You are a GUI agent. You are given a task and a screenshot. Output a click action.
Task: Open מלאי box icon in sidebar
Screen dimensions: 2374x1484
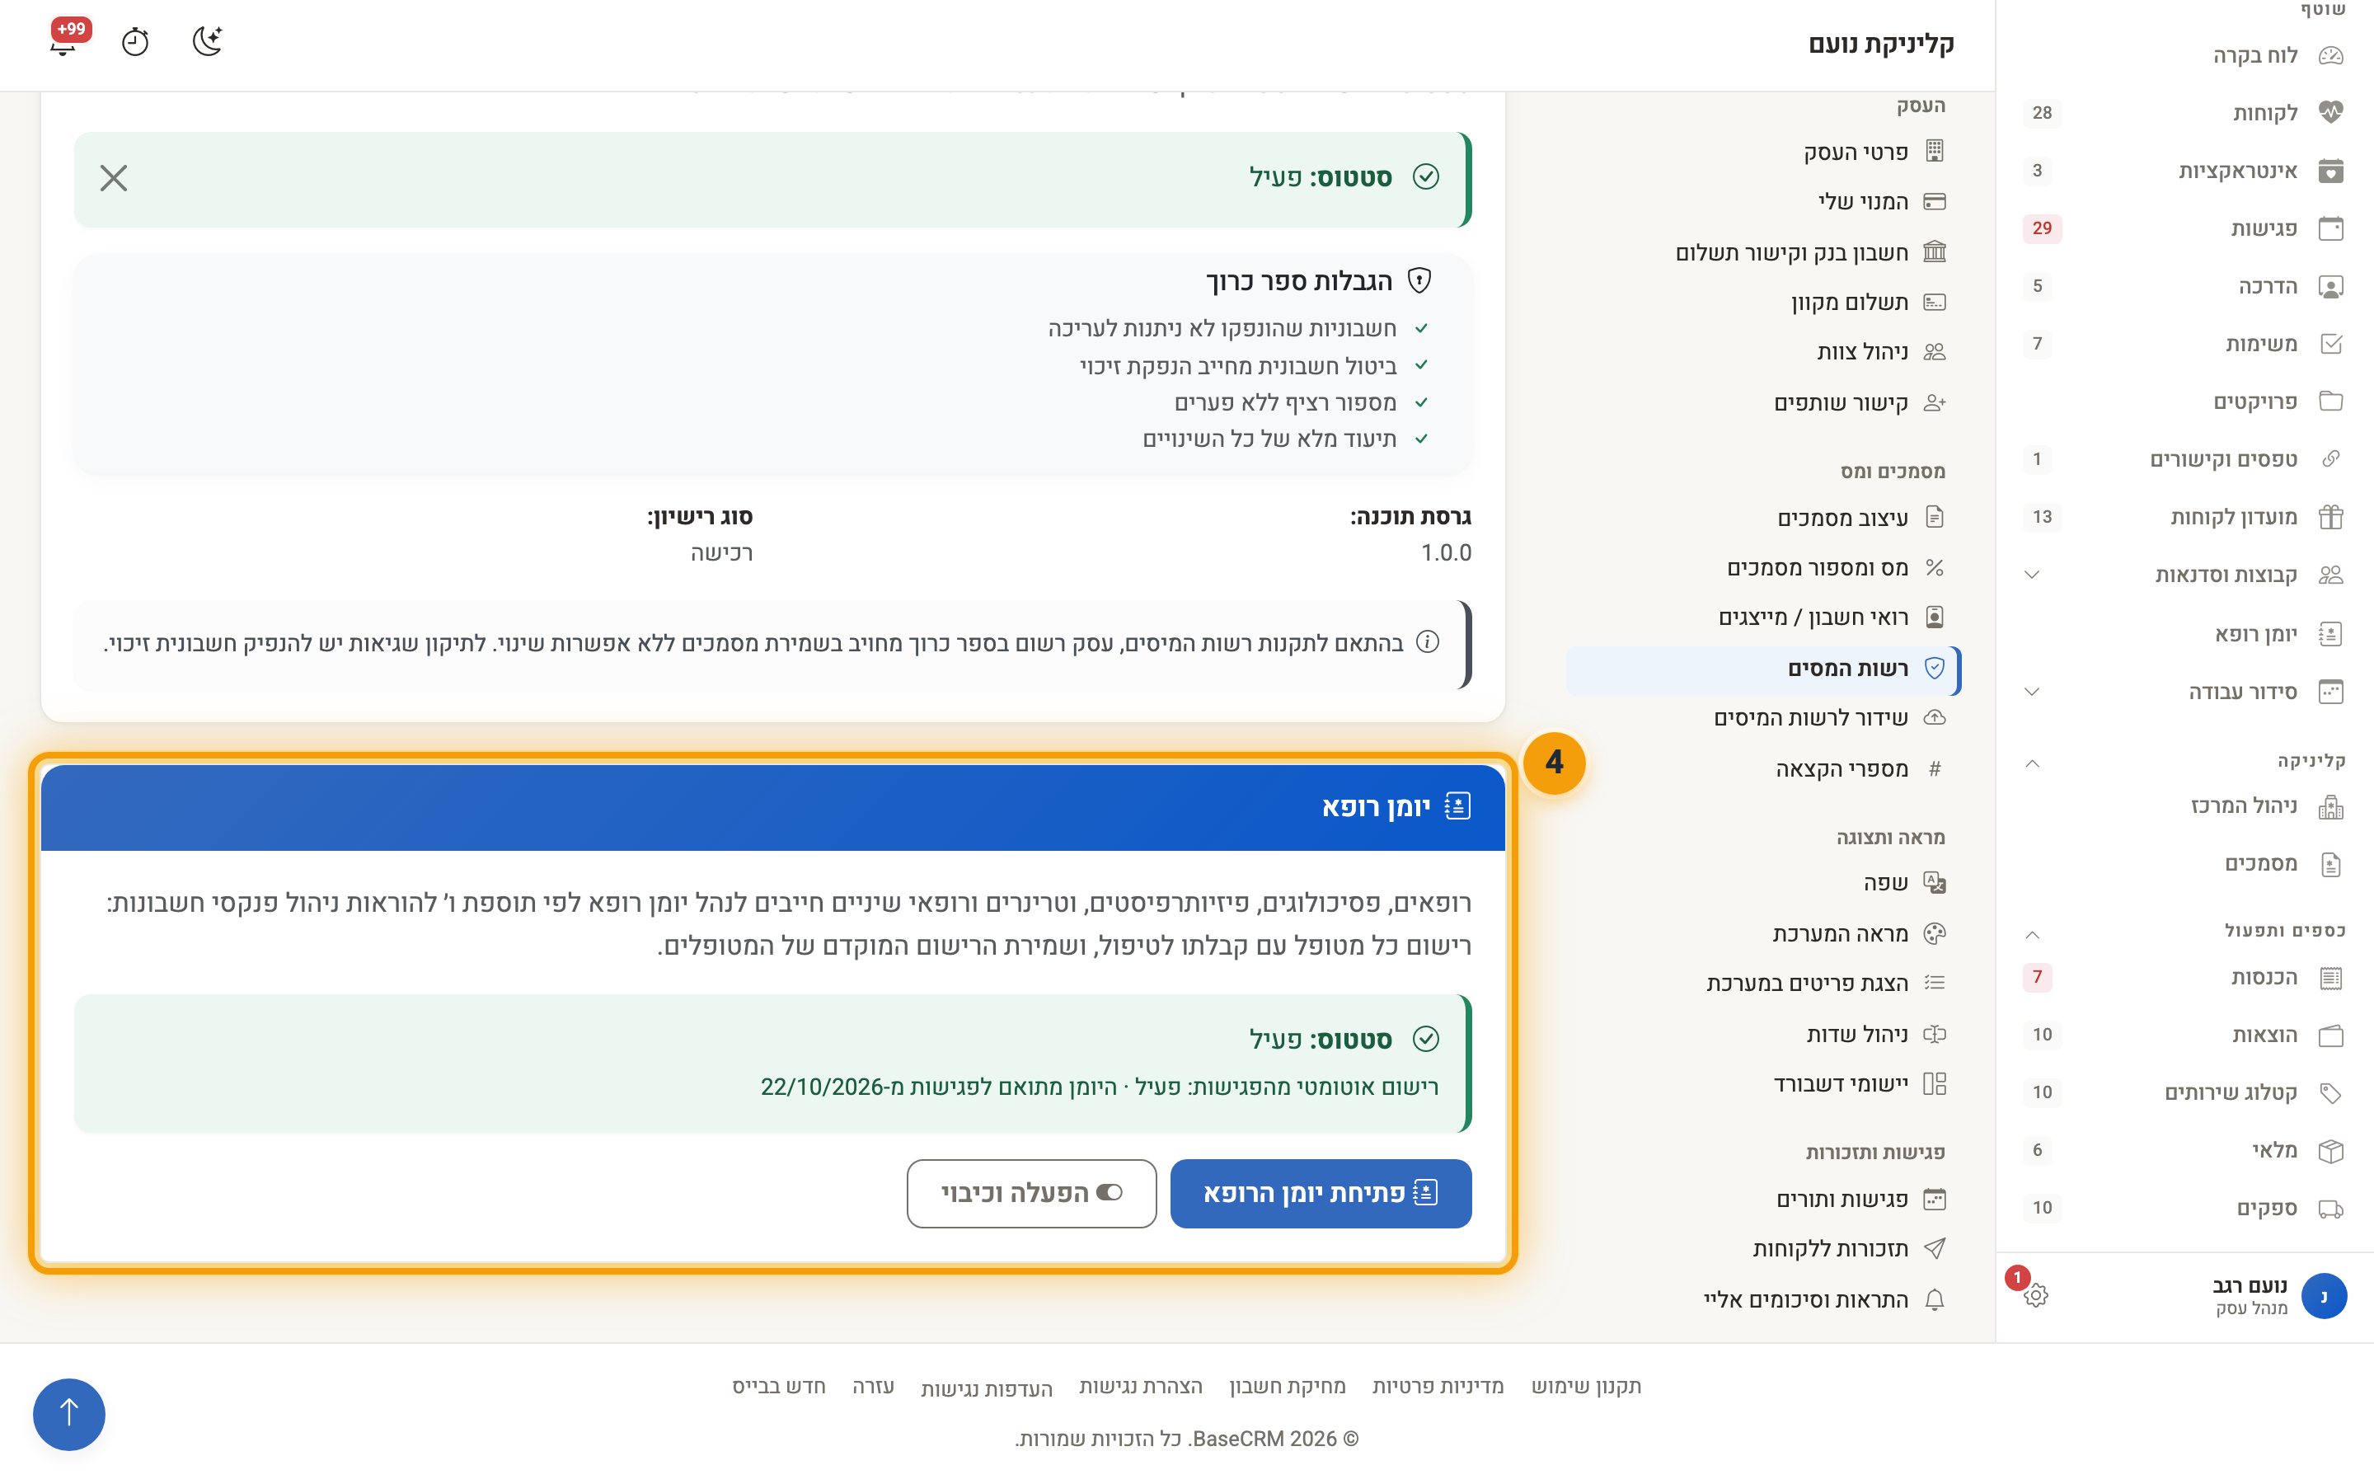click(x=2331, y=1150)
